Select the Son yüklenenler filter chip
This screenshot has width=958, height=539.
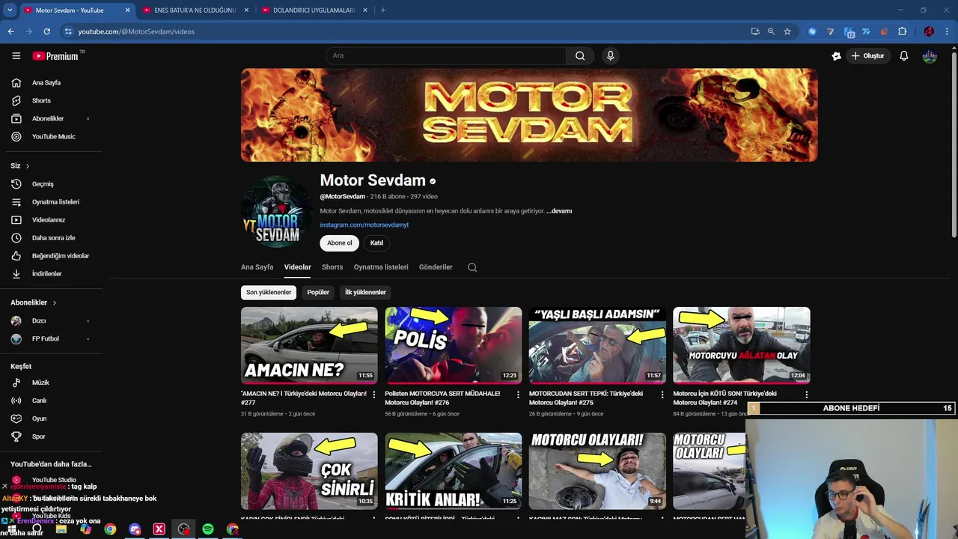point(269,292)
